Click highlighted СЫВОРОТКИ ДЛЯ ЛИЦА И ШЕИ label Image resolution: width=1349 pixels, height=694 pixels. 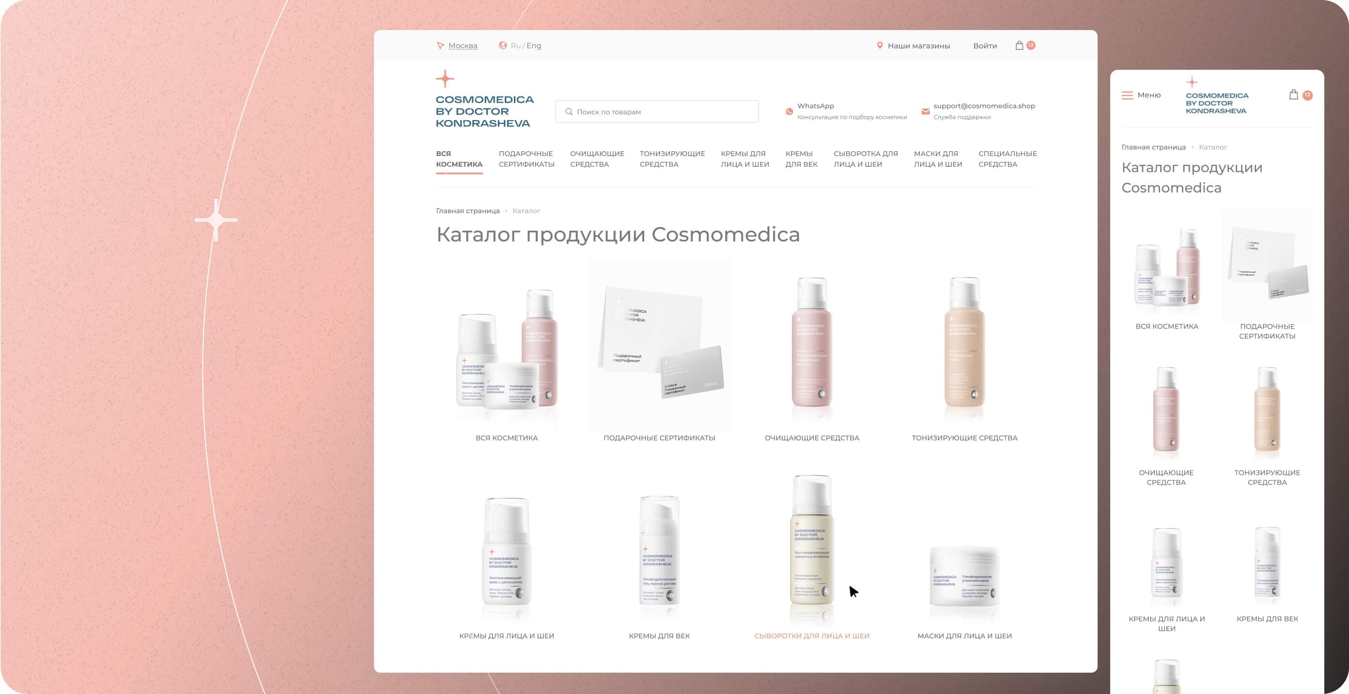812,636
